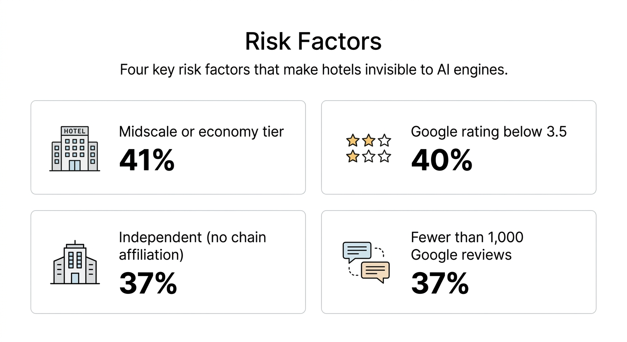
Task: Click the empty star in top row
Action: click(x=384, y=141)
